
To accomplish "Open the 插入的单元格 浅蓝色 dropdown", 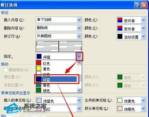I will point(79,100).
